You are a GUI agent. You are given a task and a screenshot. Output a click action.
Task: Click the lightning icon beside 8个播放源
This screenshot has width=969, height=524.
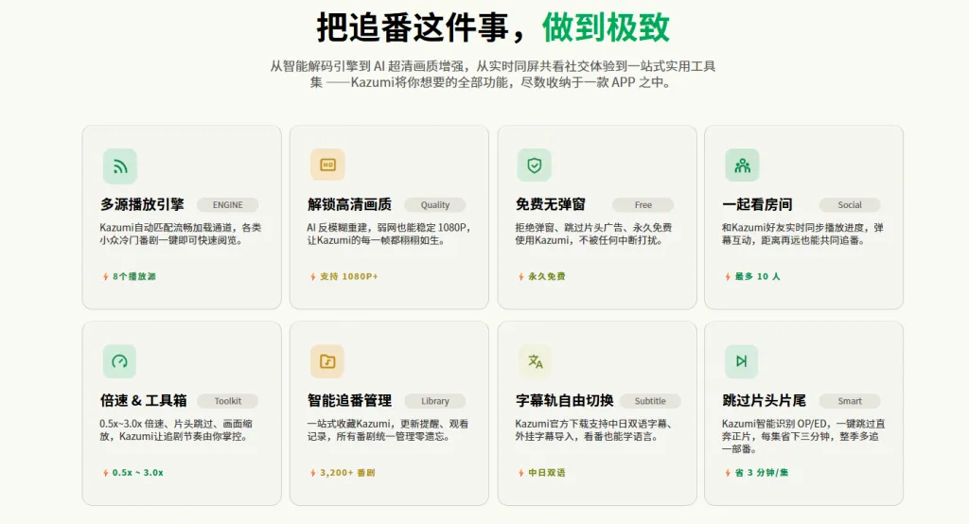click(106, 277)
